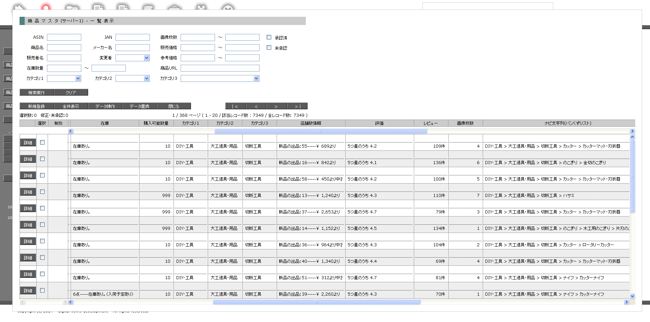Select row checkbox for ¥842 item
Image resolution: width=650 pixels, height=322 pixels.
(x=42, y=159)
